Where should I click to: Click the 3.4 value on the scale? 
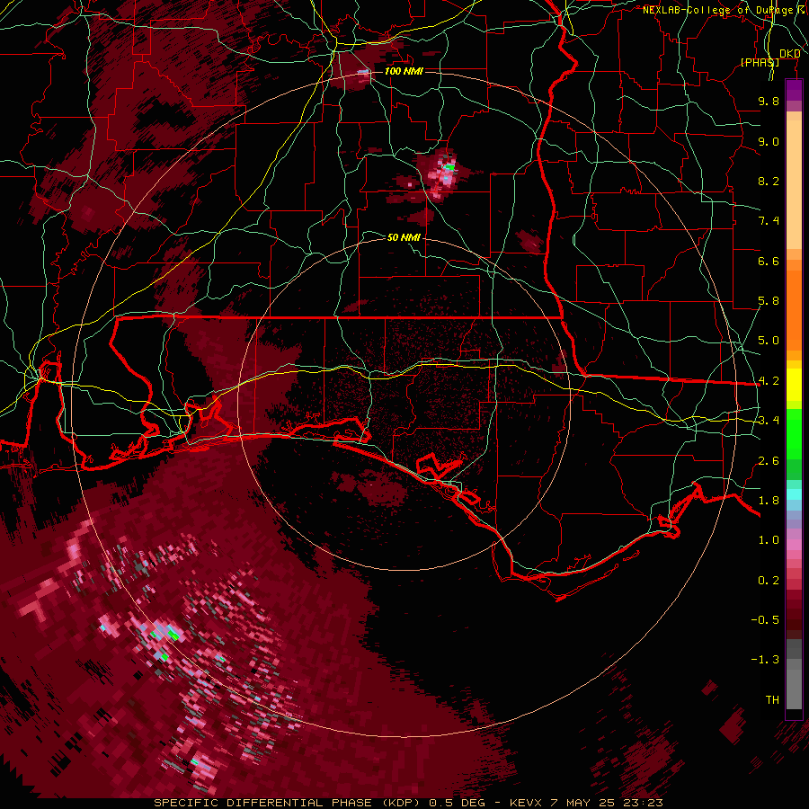pyautogui.click(x=769, y=421)
